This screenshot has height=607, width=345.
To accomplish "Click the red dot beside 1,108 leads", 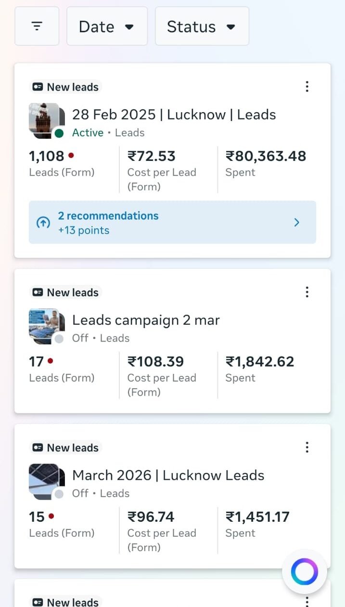I will [71, 156].
